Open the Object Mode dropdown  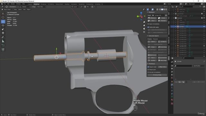7,9
